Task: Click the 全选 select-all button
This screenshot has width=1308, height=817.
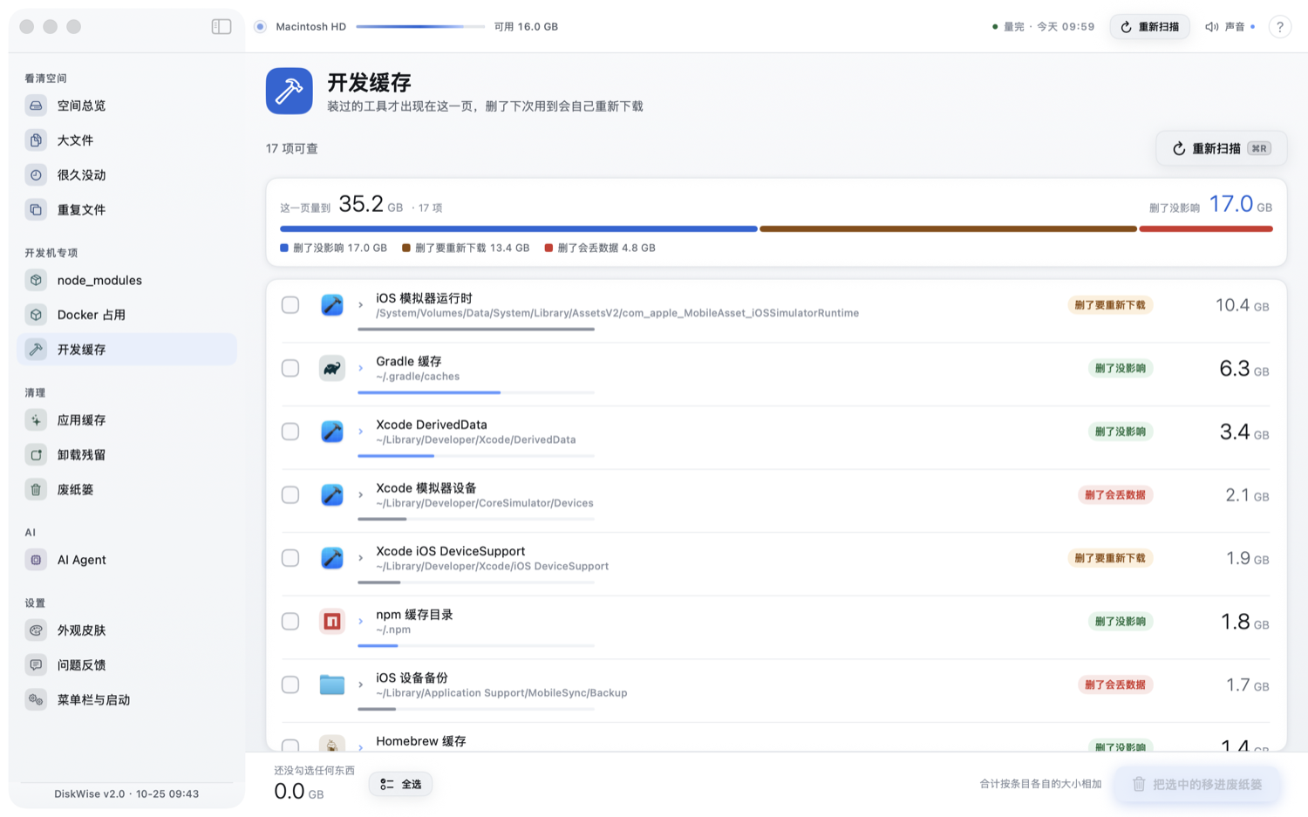Action: (400, 784)
